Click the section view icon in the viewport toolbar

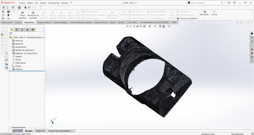(137, 26)
